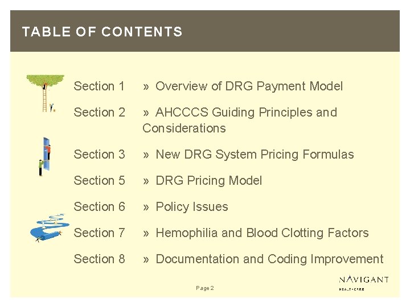Click the winding blue river illustration

coord(49,227)
